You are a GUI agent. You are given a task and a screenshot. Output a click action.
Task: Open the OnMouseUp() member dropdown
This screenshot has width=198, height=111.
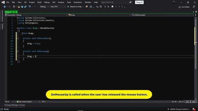tap(163, 15)
